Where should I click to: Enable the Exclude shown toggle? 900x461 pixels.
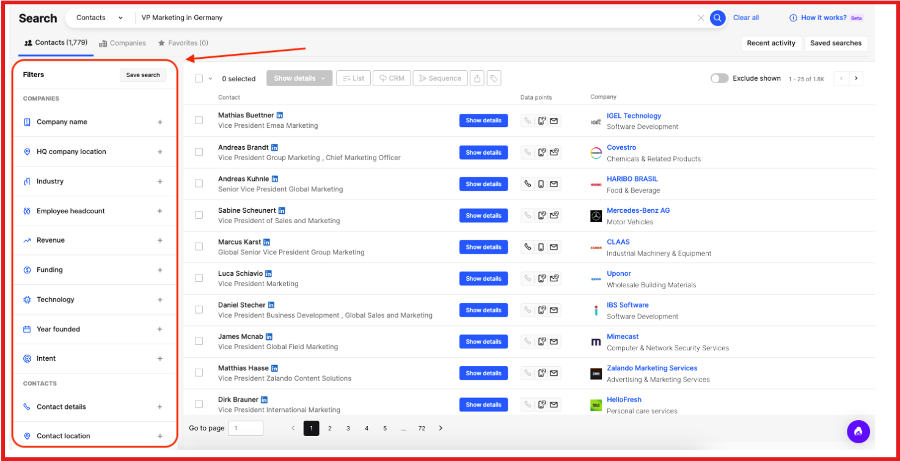(x=719, y=78)
